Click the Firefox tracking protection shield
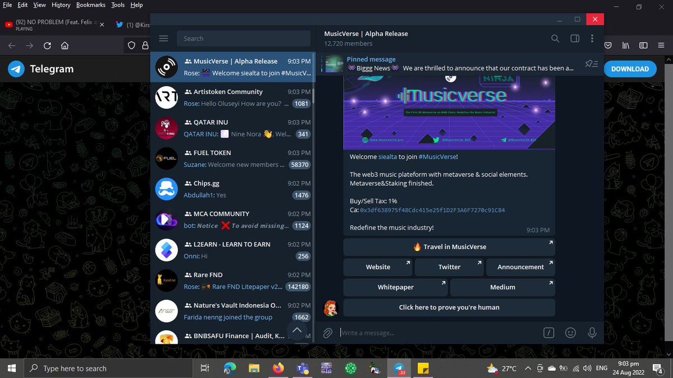The height and width of the screenshot is (378, 673). [131, 46]
